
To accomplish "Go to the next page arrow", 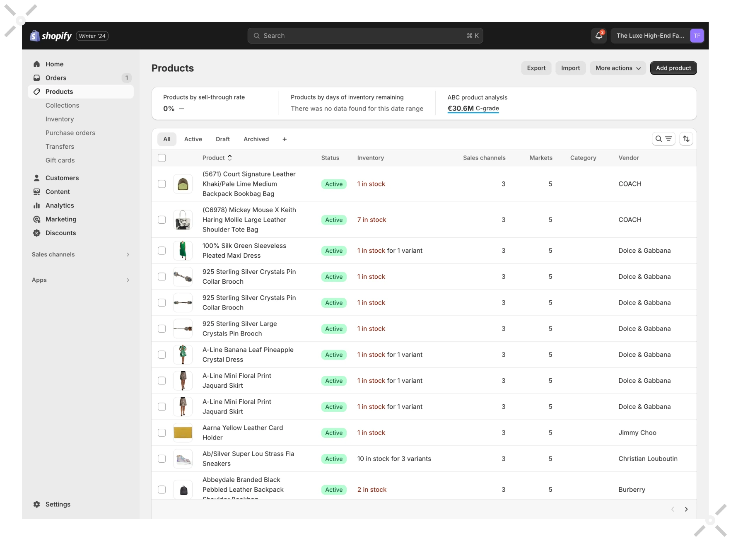I will point(686,509).
